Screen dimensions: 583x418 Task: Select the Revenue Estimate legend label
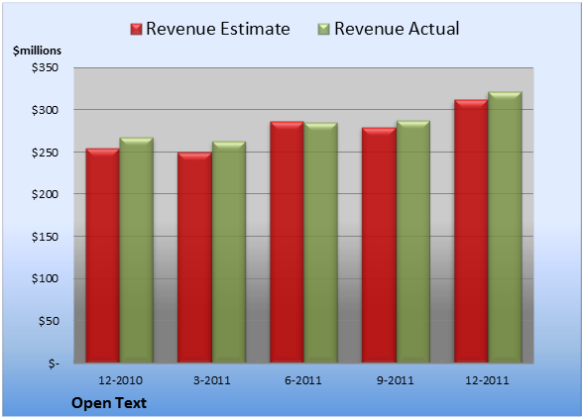[x=218, y=29]
